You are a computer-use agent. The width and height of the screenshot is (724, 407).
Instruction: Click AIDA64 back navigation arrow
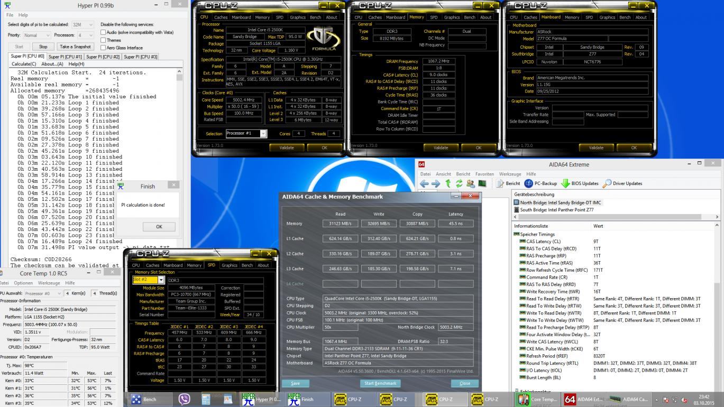425,183
